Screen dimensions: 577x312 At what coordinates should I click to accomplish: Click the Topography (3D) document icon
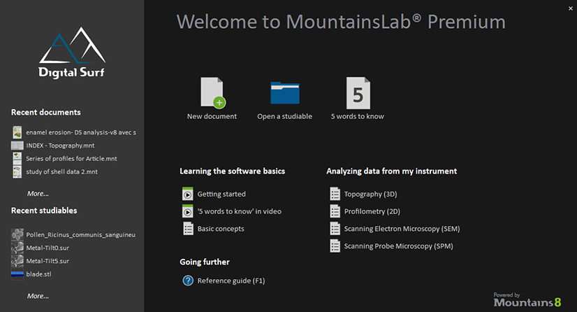pyautogui.click(x=335, y=194)
